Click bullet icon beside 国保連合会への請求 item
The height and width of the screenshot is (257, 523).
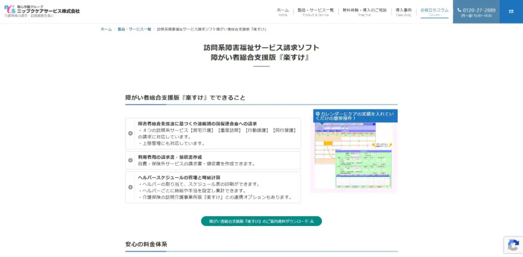(x=130, y=133)
